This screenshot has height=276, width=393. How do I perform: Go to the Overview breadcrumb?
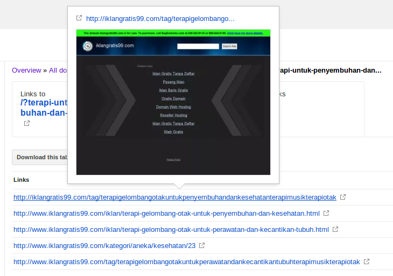[x=26, y=70]
